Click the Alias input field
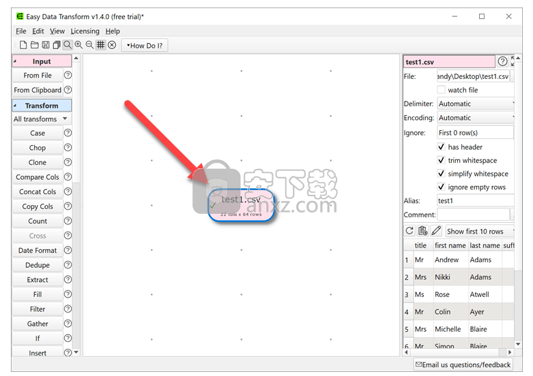Image resolution: width=533 pixels, height=376 pixels. [476, 200]
